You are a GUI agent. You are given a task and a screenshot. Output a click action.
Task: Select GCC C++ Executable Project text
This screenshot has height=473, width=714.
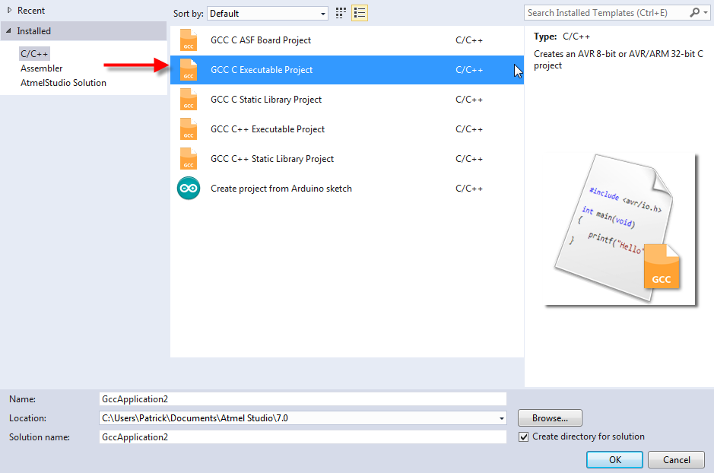tap(268, 129)
